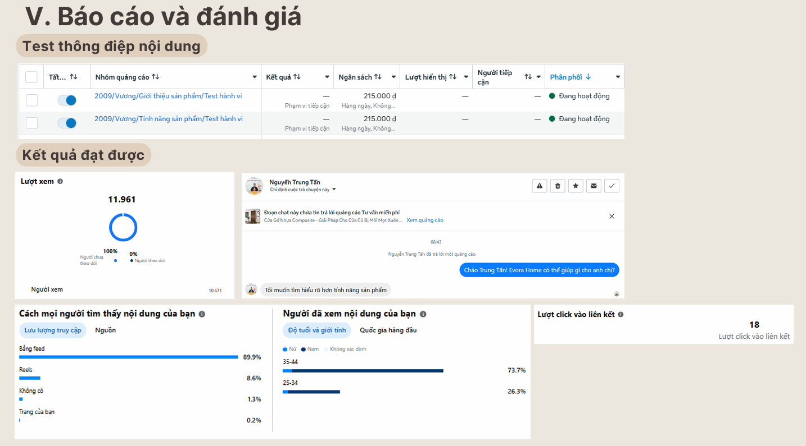Click info icon next to Lượt xem

point(60,181)
